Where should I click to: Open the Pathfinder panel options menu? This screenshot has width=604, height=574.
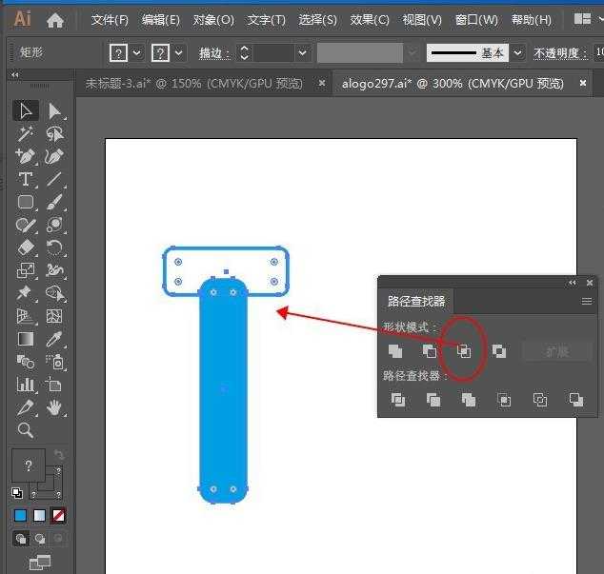point(587,301)
